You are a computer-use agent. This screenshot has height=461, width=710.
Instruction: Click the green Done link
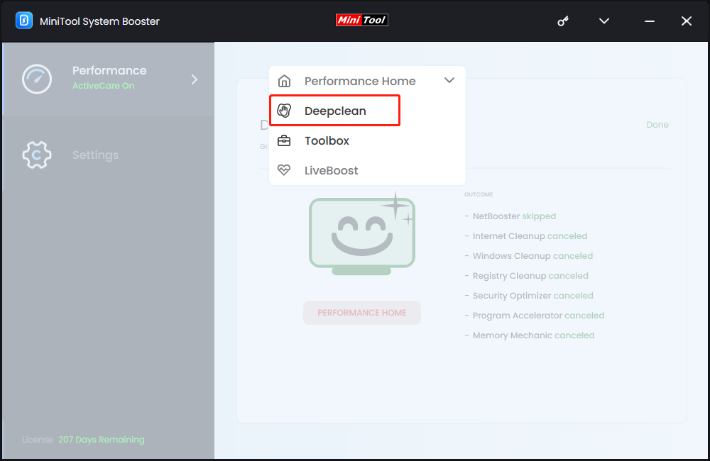[657, 125]
